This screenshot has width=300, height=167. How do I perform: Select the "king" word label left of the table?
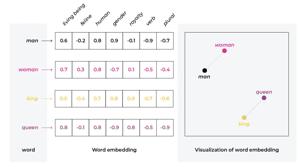[x=32, y=99]
